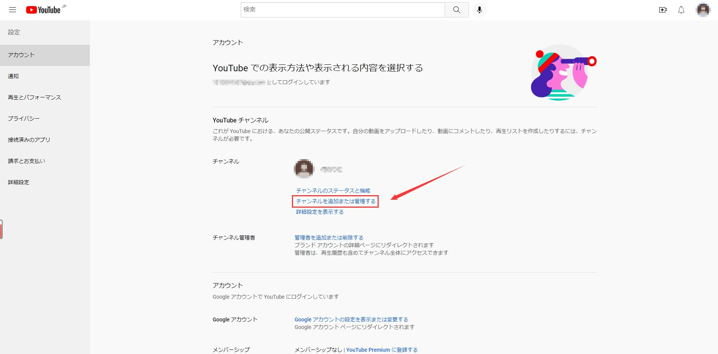The width and height of the screenshot is (718, 354).
Task: Open the hamburger navigation menu
Action: click(13, 10)
